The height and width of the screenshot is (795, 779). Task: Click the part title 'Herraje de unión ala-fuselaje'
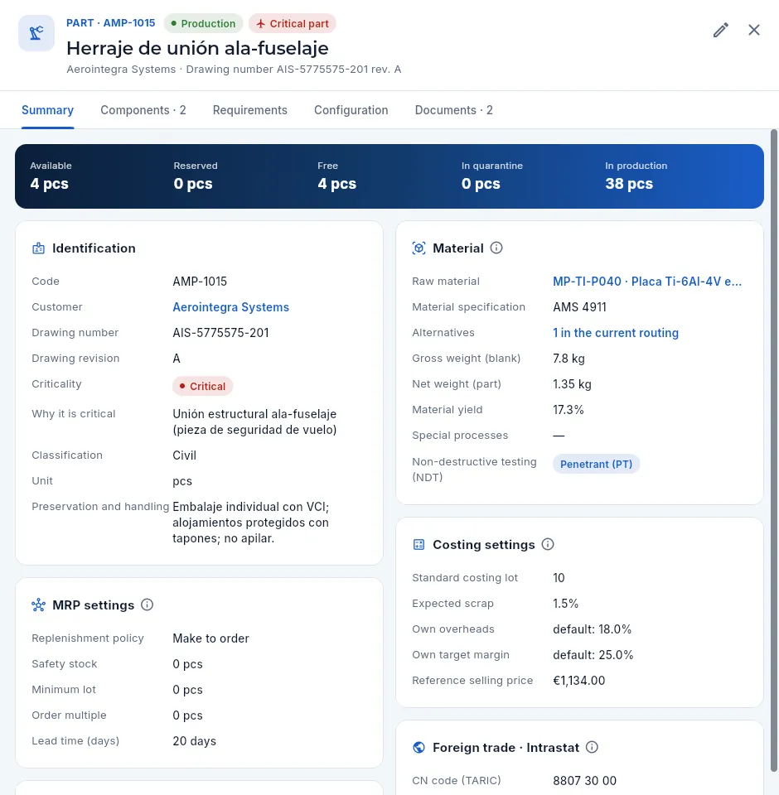197,48
